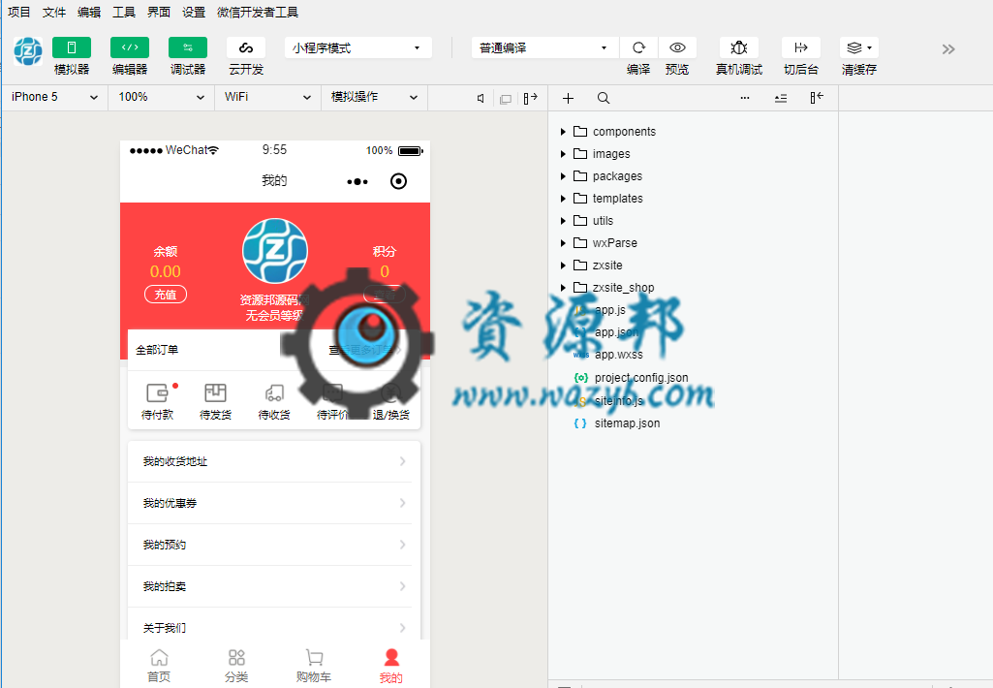Viewport: 993px width, 688px height.
Task: Toggle the 编辑器 editor panel button
Action: coord(130,47)
